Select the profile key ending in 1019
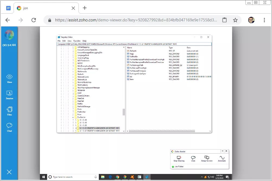This screenshot has height=181, width=272. click(100, 131)
